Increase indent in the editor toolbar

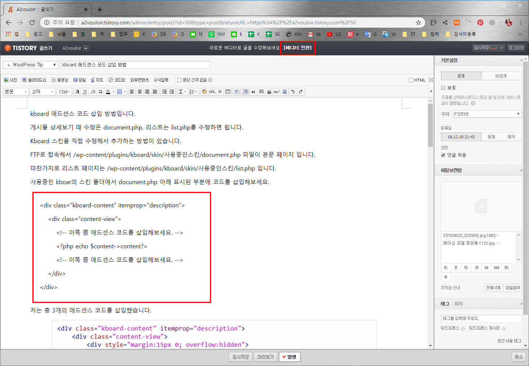pos(164,92)
